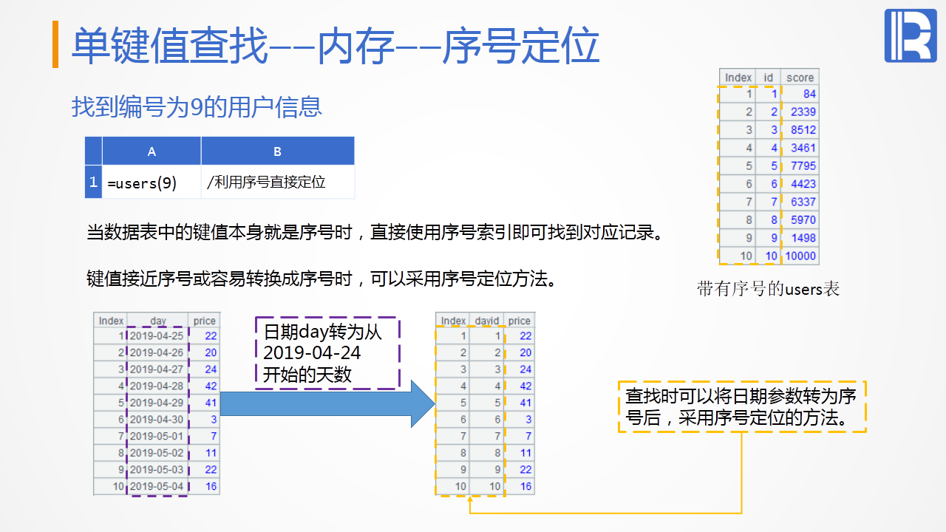Click the cell containing =users(9)
The height and width of the screenshot is (532, 946).
click(152, 182)
